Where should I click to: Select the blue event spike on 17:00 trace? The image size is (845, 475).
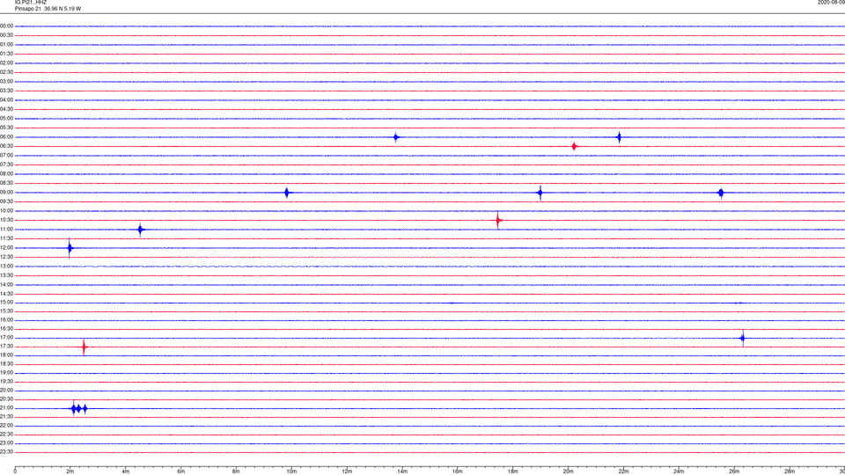coord(743,338)
